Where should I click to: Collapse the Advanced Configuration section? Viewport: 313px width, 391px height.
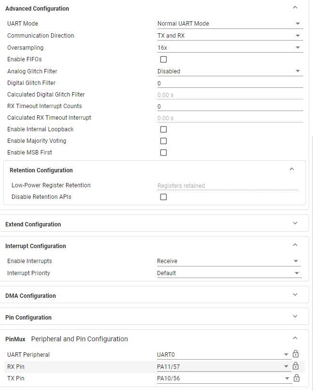(295, 8)
